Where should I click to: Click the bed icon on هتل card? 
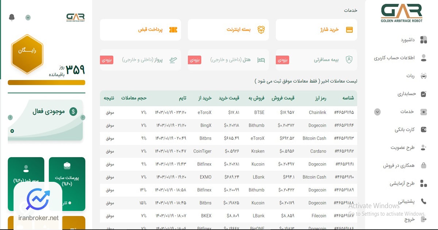(x=261, y=60)
